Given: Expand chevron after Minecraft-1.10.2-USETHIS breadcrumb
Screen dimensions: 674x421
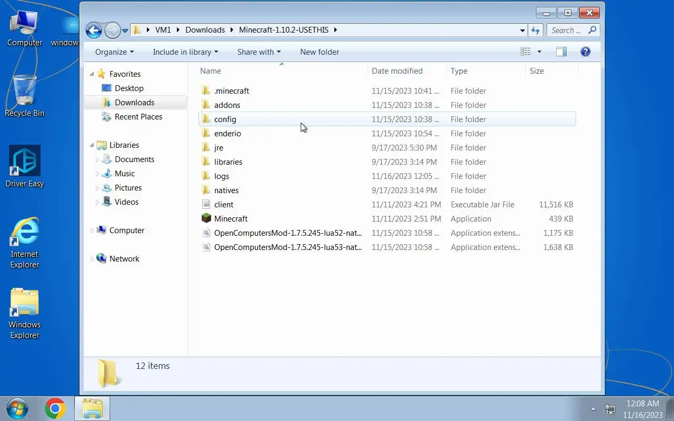Looking at the screenshot, I should coord(335,30).
